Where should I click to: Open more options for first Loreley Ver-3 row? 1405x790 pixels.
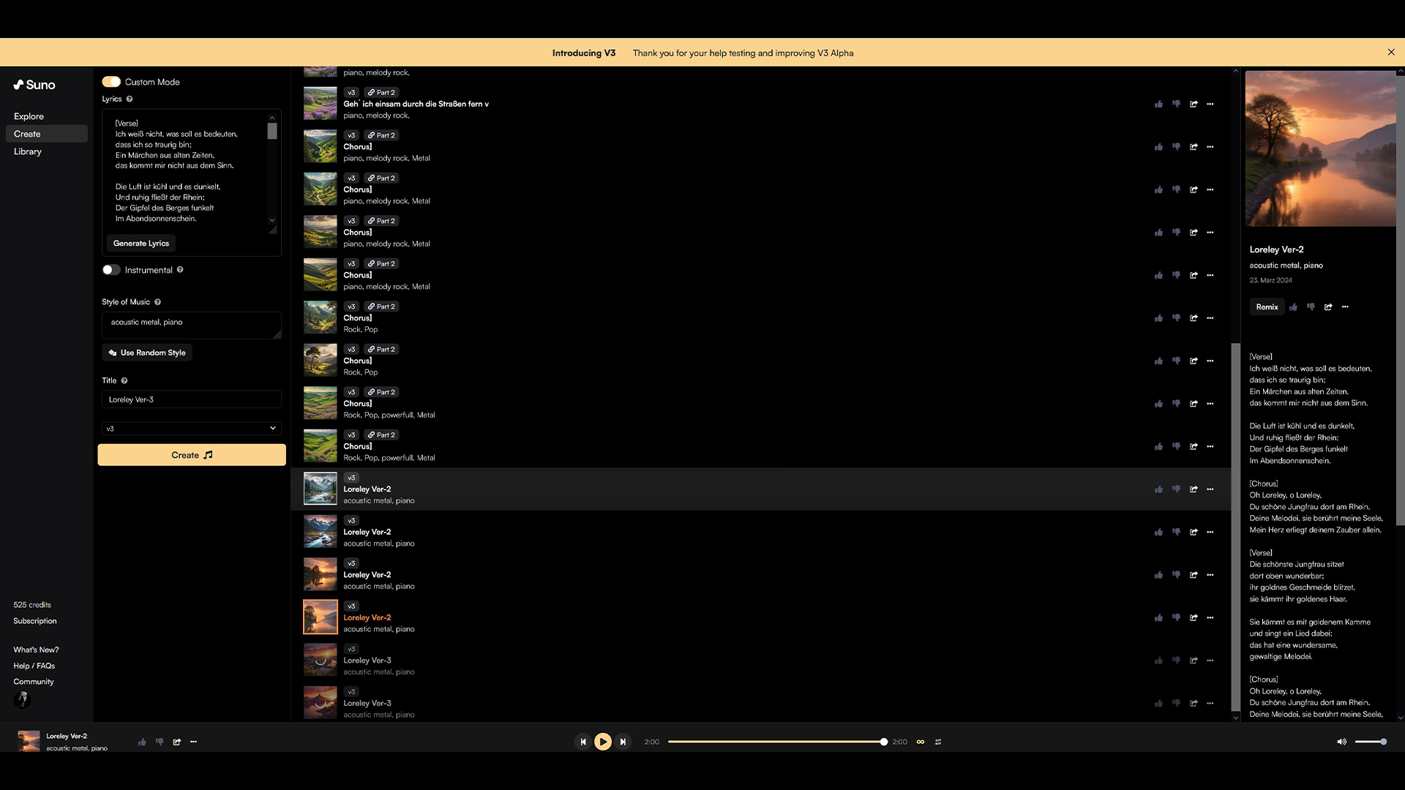tap(1210, 661)
